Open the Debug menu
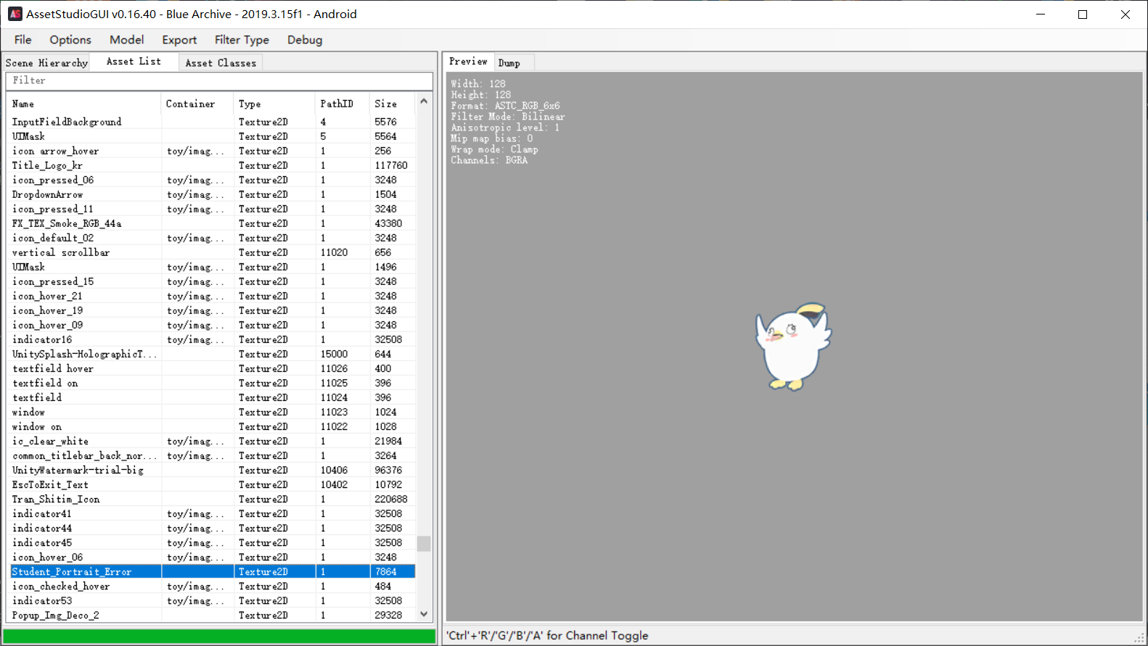This screenshot has height=646, width=1148. (x=305, y=40)
